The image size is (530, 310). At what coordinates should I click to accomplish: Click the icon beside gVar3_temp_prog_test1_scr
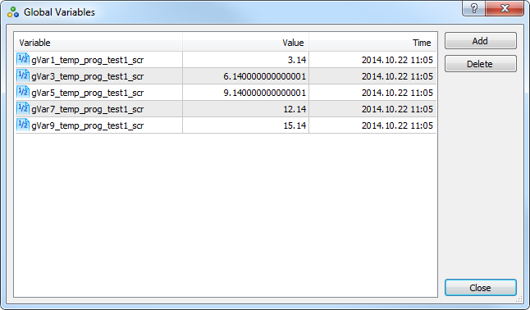(x=23, y=75)
